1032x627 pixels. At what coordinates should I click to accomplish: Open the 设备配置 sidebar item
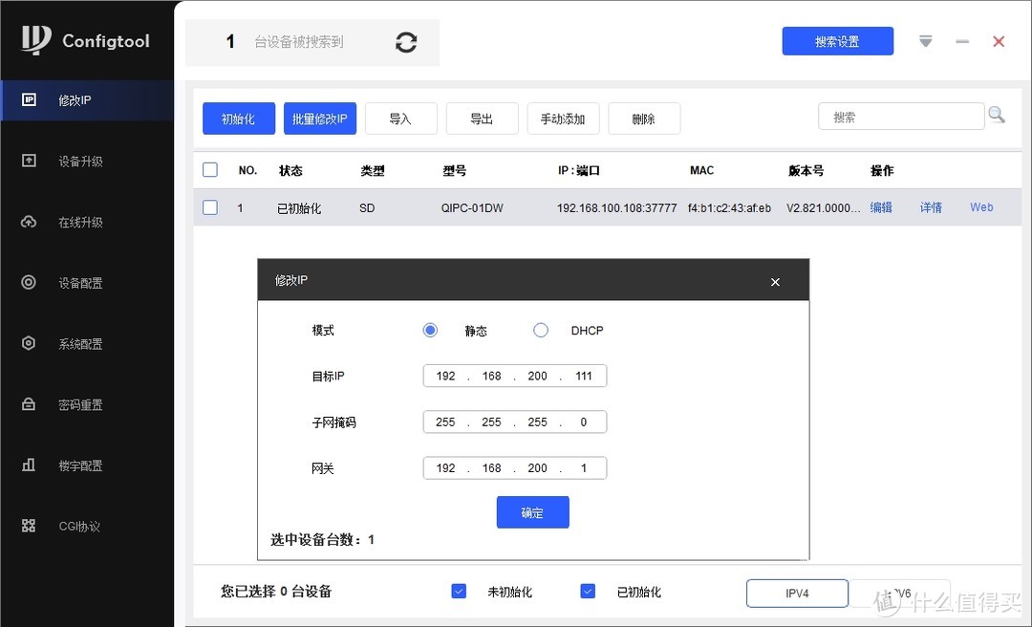[86, 282]
